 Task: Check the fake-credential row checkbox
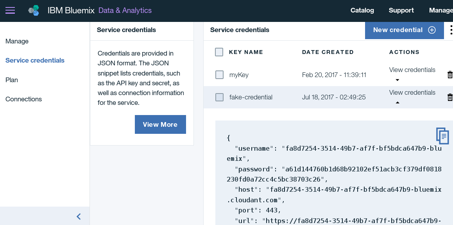click(x=219, y=97)
